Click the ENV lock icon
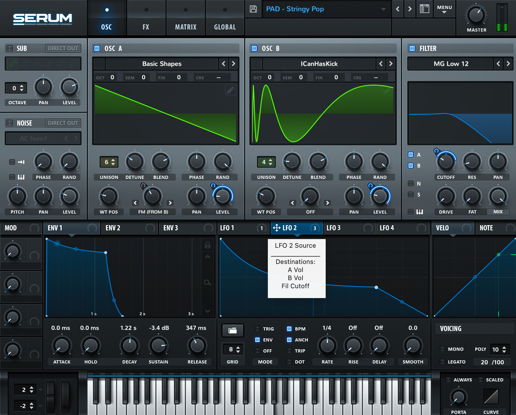Screen dimensions: 516x415 click(x=208, y=245)
